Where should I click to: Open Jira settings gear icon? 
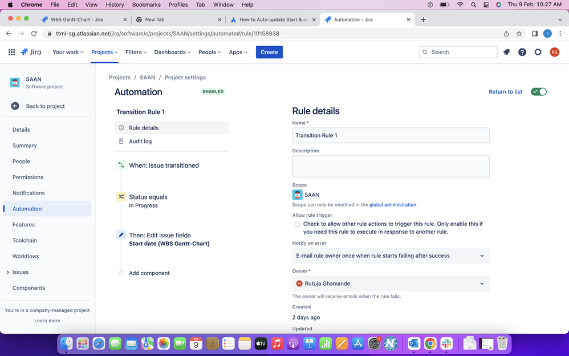click(538, 52)
